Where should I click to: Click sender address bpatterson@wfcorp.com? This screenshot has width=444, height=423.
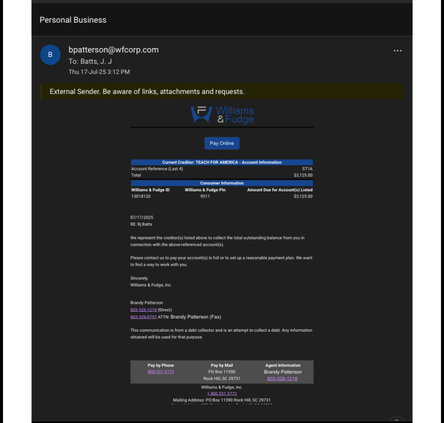113,50
